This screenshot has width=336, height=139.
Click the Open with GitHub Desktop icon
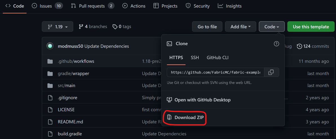(169, 100)
